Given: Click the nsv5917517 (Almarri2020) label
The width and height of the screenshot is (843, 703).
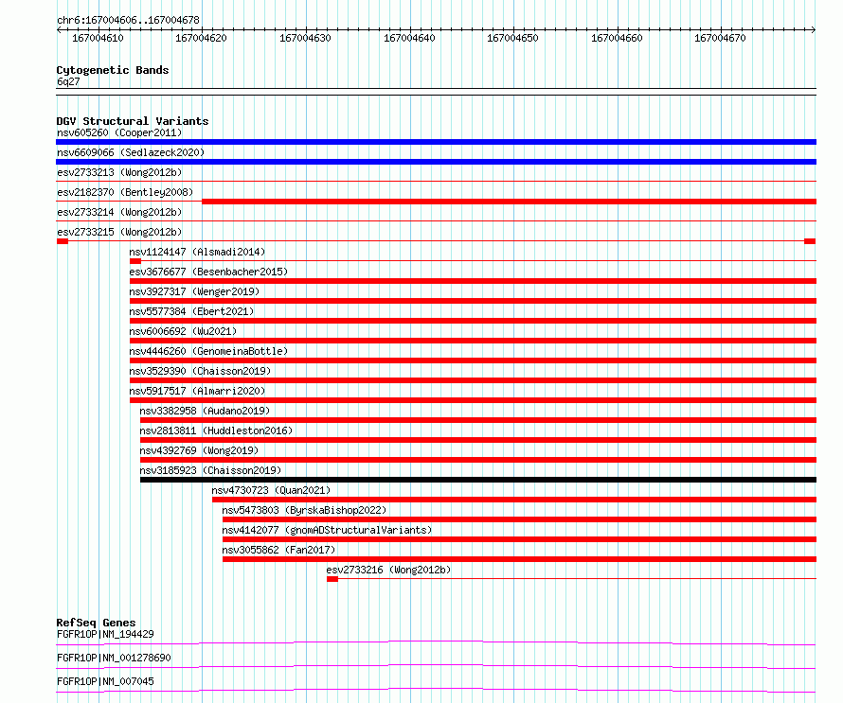Looking at the screenshot, I should click(197, 391).
